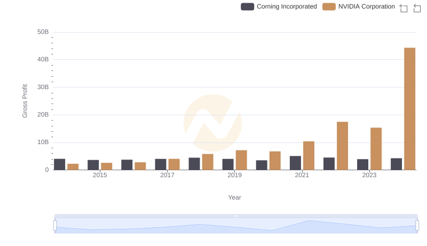Click the Year axis title
This screenshot has height=246, width=427.
click(234, 197)
